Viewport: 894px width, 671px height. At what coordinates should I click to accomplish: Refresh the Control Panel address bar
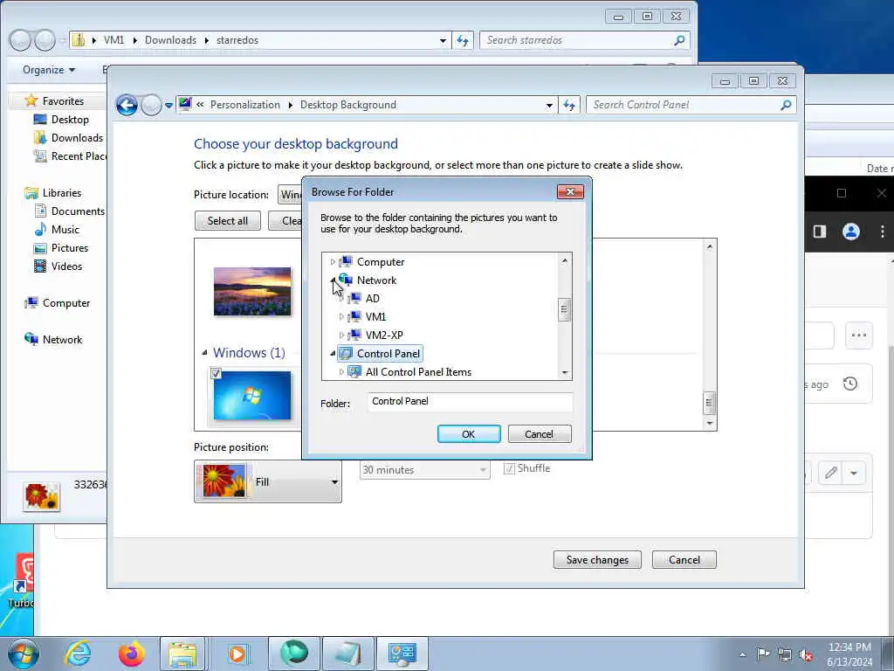(569, 105)
